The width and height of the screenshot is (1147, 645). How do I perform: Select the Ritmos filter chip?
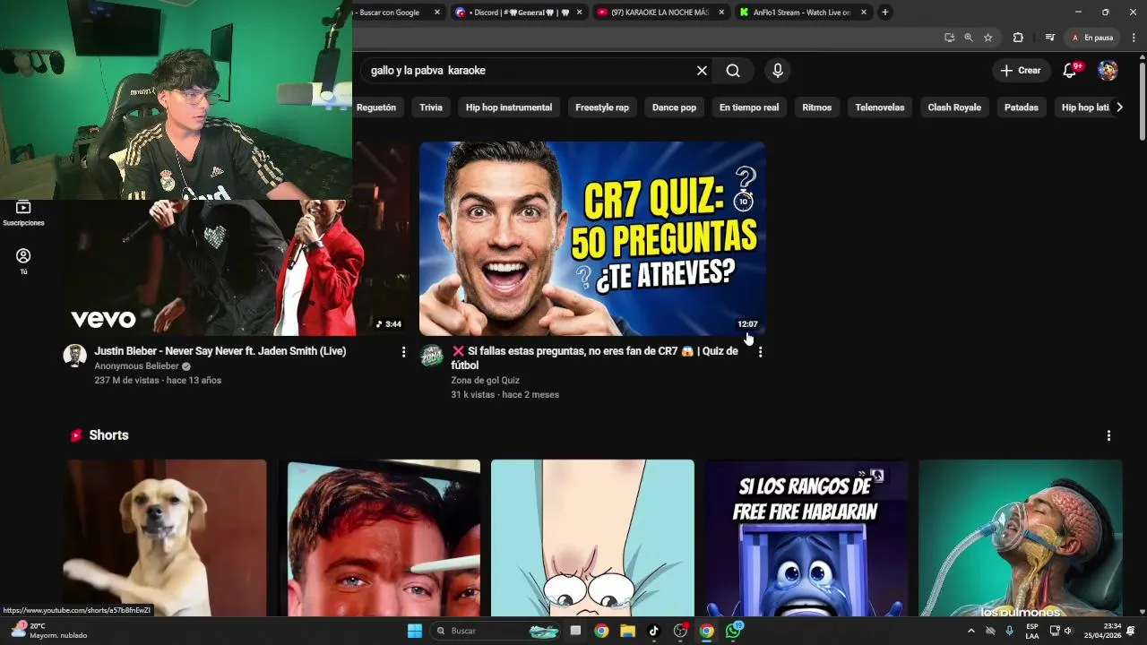817,107
